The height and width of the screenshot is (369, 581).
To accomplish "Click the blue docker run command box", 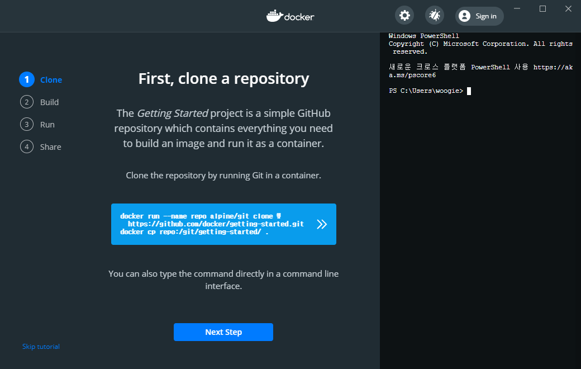I will tap(224, 224).
